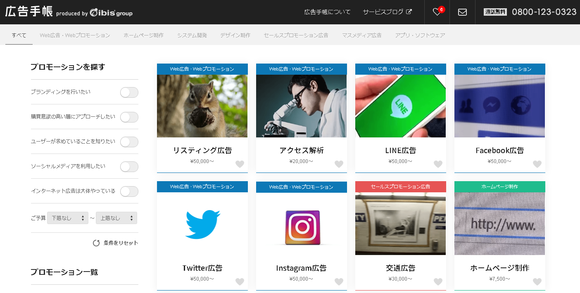Click the ホームページ制作 card title

point(500,268)
